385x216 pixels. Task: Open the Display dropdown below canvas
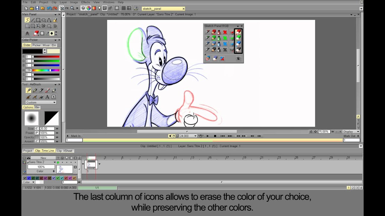[351, 132]
